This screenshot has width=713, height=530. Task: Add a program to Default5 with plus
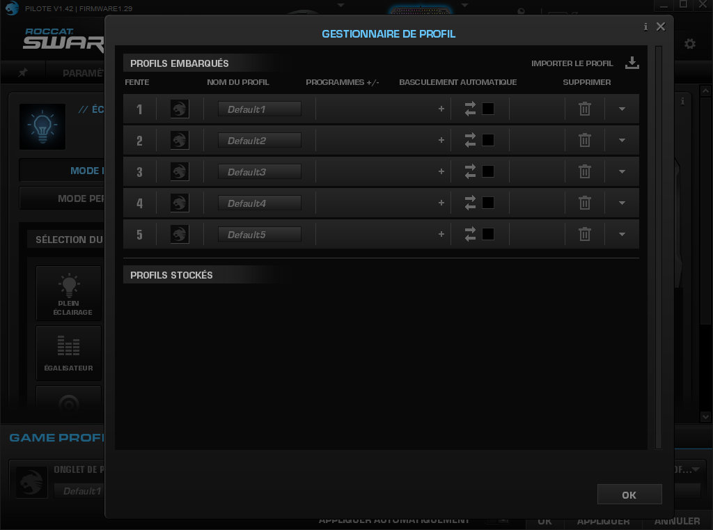441,234
